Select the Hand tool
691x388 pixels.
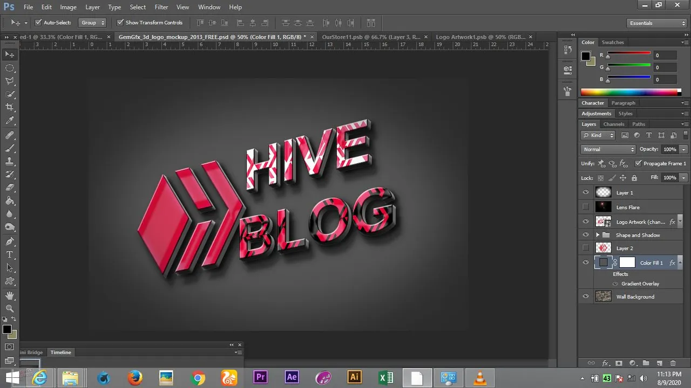click(10, 295)
